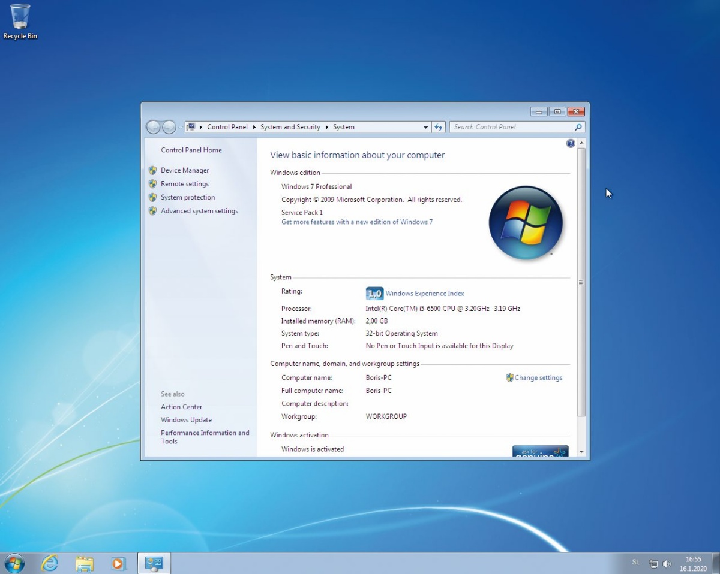Image resolution: width=720 pixels, height=574 pixels.
Task: Click the vertical scrollbar thumb
Action: pyautogui.click(x=581, y=282)
